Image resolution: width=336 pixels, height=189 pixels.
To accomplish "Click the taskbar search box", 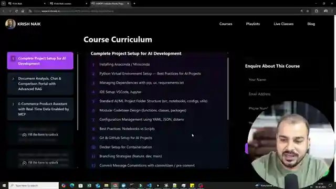I will (34, 185).
